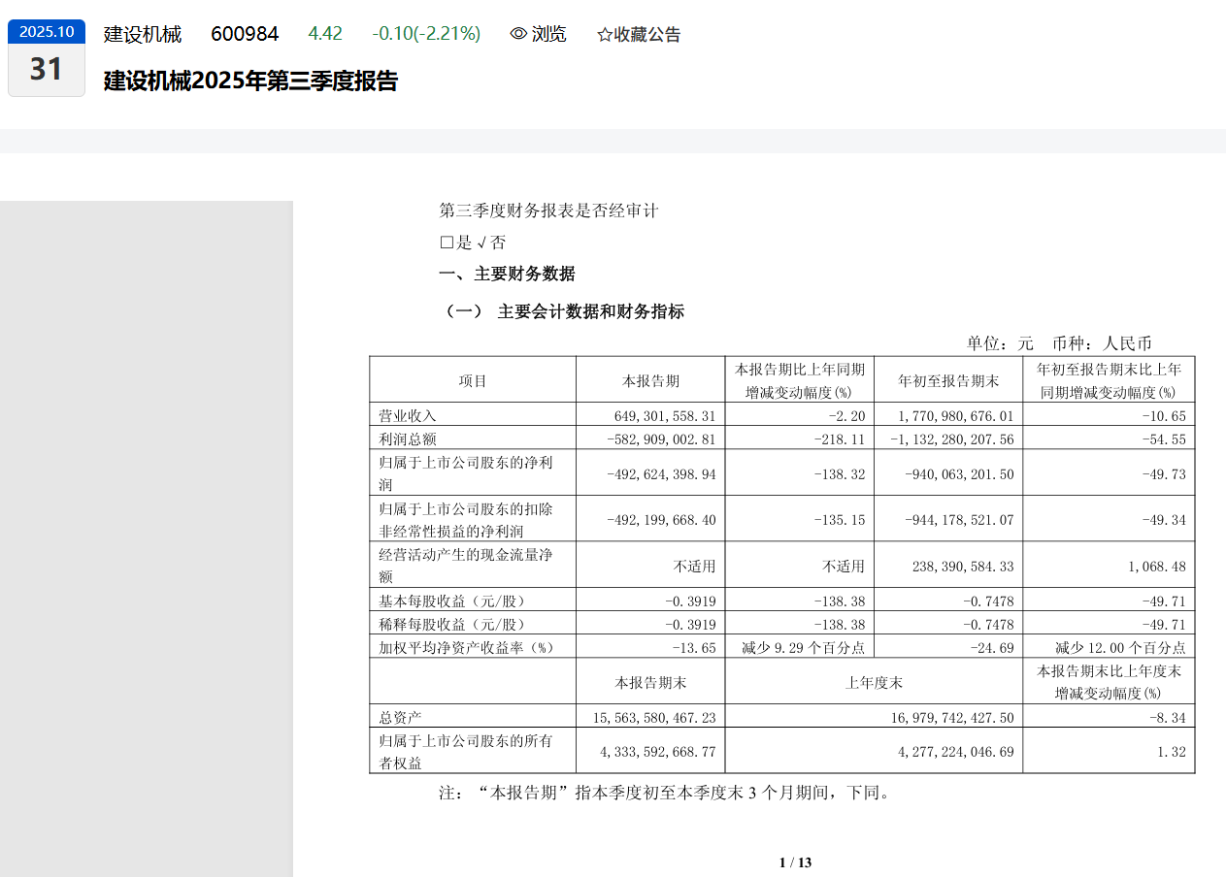This screenshot has height=877, width=1226.
Task: Click the total assets value 15,563,580,467.23
Action: click(x=654, y=718)
